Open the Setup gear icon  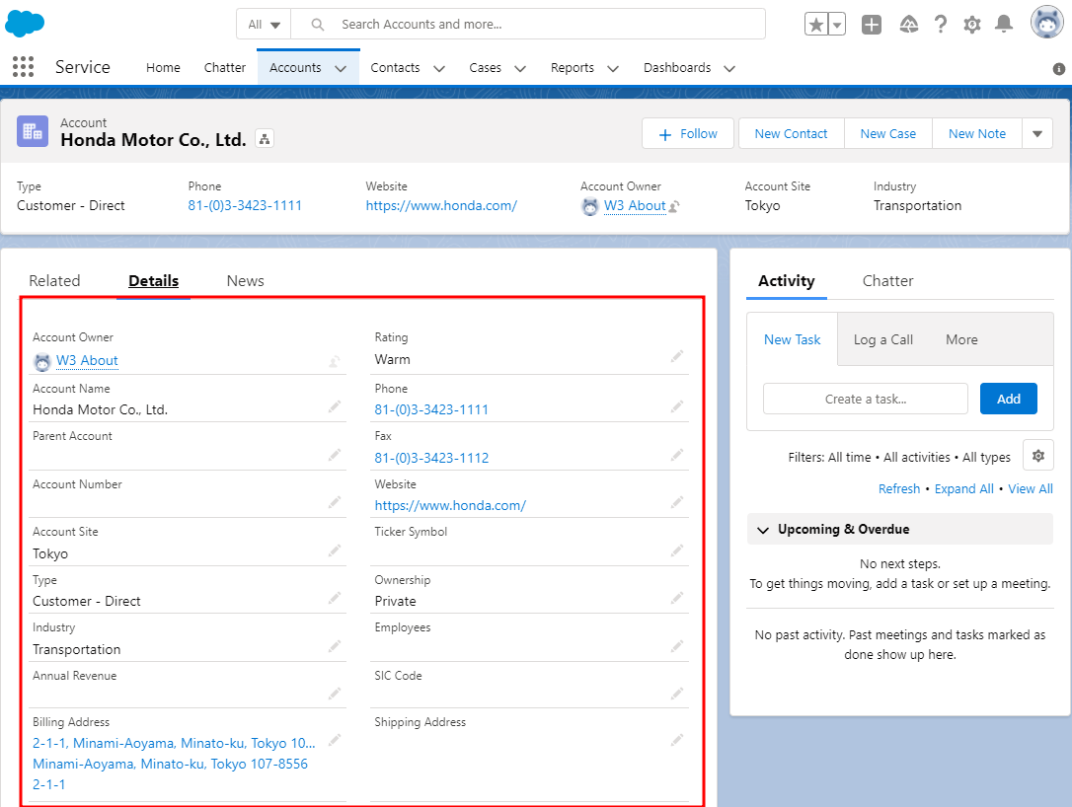972,25
